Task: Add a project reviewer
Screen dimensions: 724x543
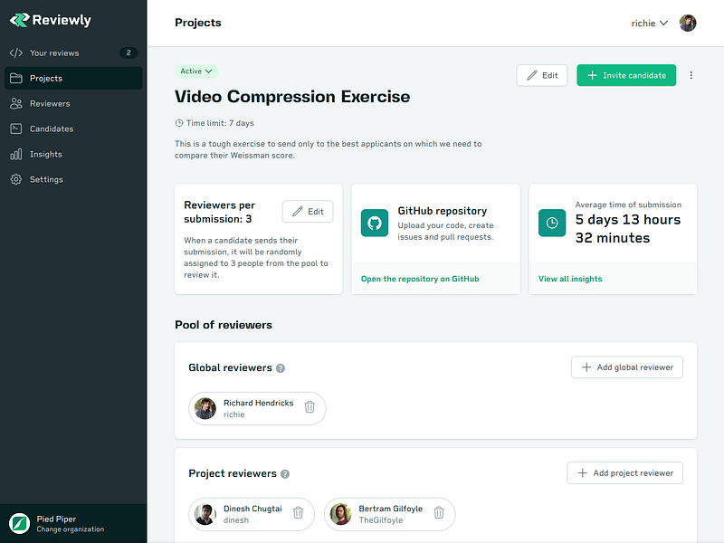Action: (624, 472)
